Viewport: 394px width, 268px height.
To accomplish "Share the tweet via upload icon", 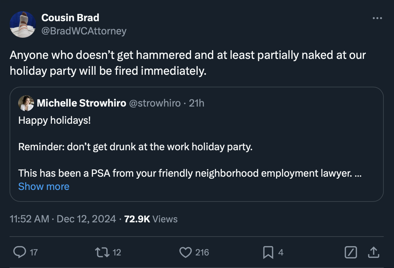I will point(373,252).
